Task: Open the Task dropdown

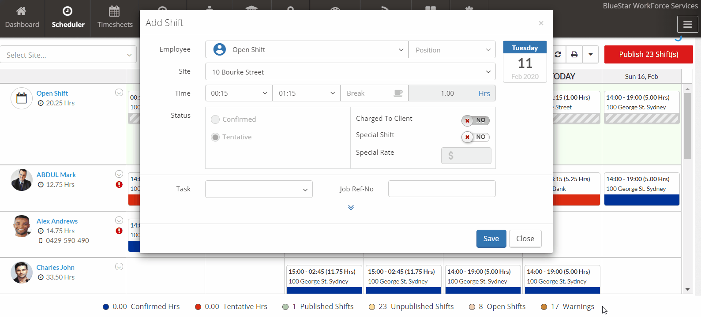Action: tap(259, 189)
